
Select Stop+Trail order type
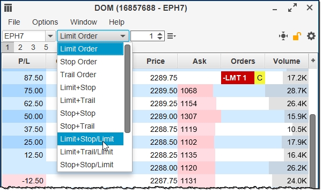click(x=90, y=126)
